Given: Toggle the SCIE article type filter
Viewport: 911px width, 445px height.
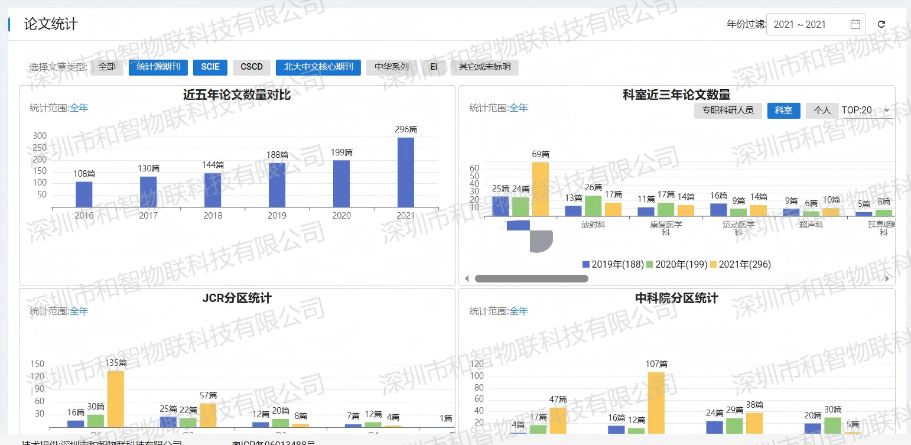Looking at the screenshot, I should (210, 67).
